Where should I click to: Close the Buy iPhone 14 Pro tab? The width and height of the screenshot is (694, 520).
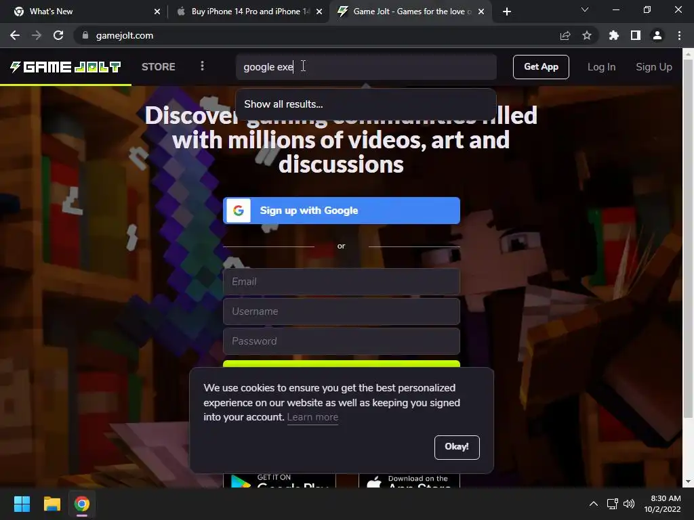click(319, 12)
